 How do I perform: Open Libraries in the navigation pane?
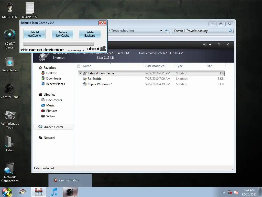tap(49, 95)
